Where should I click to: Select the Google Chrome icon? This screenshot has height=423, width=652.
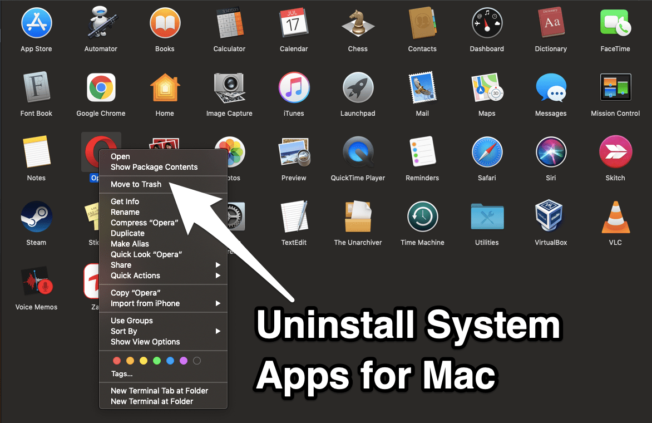pyautogui.click(x=101, y=87)
